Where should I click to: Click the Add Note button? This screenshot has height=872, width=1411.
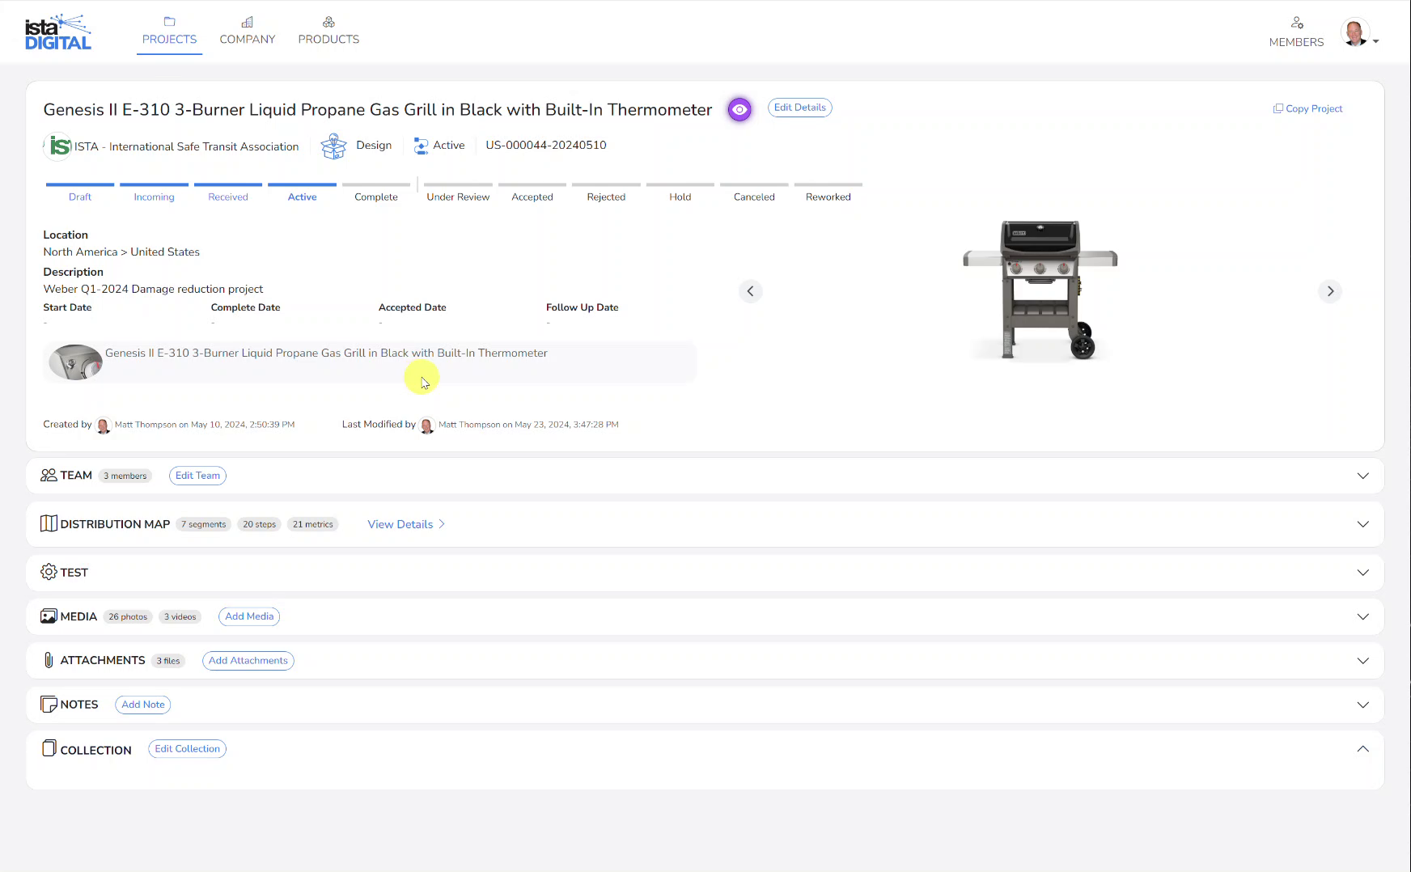143,705
